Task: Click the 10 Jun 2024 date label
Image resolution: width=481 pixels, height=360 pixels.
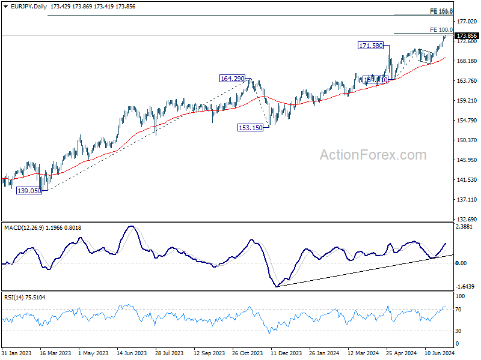Action: point(440,353)
